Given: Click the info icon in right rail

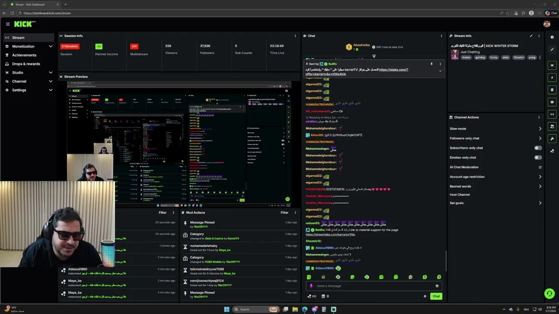Looking at the screenshot, I should pyautogui.click(x=552, y=37).
